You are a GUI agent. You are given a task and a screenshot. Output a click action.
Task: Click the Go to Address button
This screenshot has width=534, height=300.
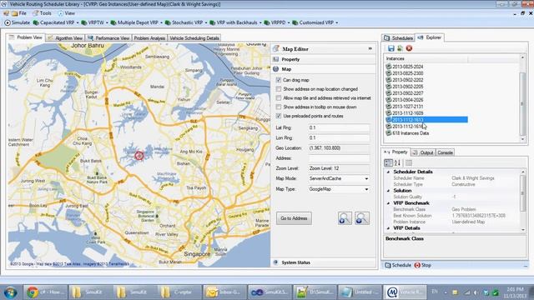[x=294, y=218]
